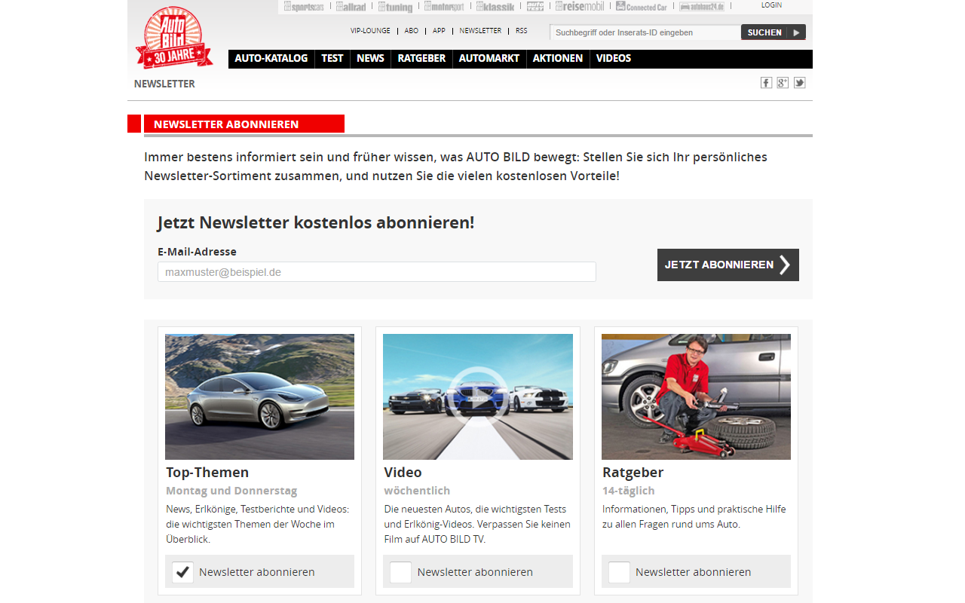Click the Ratgeber mechanic thumbnail
Viewport: 965px width, 603px height.
pos(696,396)
